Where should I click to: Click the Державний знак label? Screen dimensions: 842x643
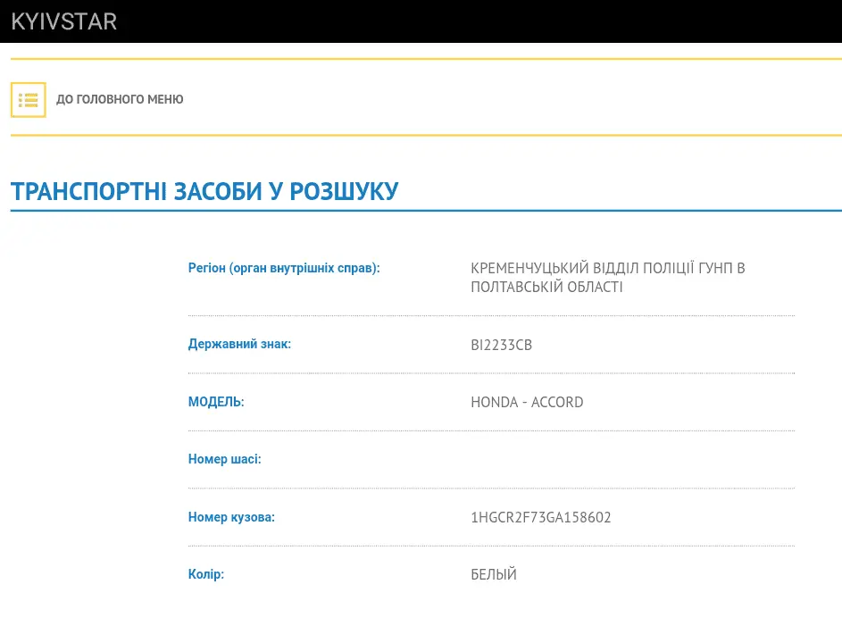pyautogui.click(x=239, y=344)
